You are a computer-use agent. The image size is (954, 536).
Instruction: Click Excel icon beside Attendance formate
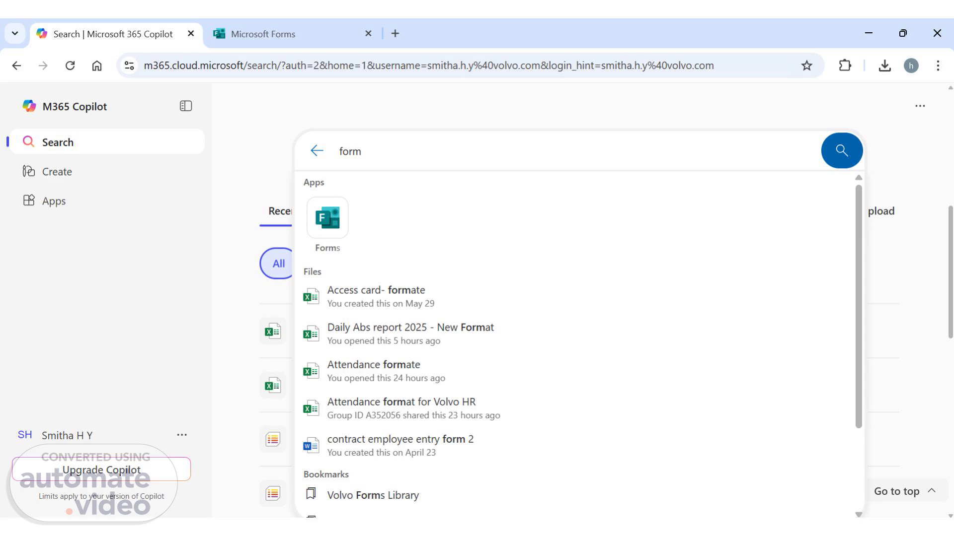[311, 371]
